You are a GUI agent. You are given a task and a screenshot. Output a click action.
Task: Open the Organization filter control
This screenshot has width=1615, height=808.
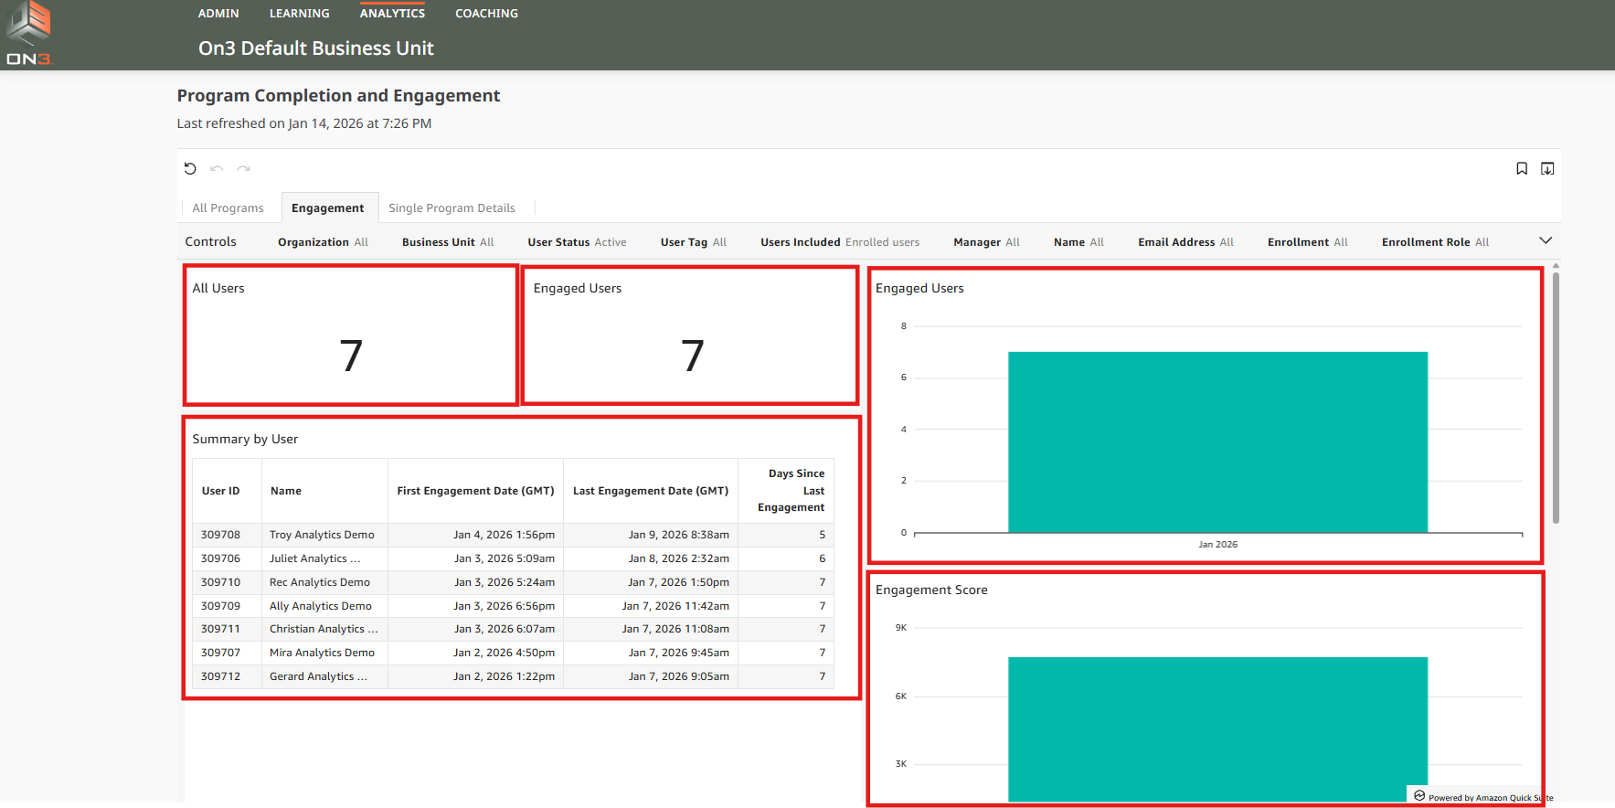pos(323,242)
